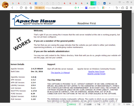Click the 'Welcome,' heading
The width and height of the screenshot is (134, 106).
coord(38,31)
